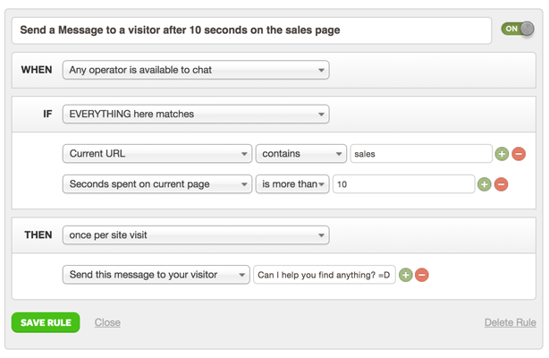Change the 'contains' operator dropdown
Screen dimensions: 549x358
[x=301, y=154]
